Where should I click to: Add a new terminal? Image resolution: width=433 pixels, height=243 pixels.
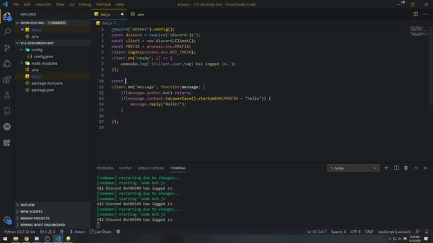point(386,168)
